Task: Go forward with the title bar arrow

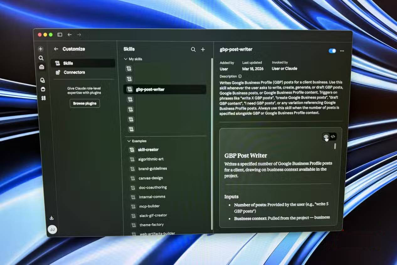Action: (x=79, y=35)
